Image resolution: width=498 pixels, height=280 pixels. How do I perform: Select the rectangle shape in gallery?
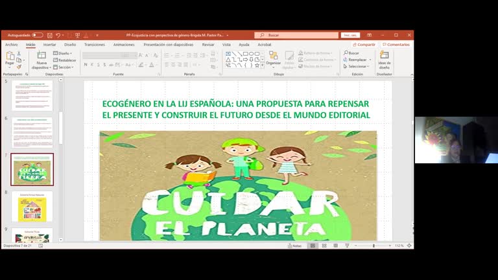tap(246, 54)
